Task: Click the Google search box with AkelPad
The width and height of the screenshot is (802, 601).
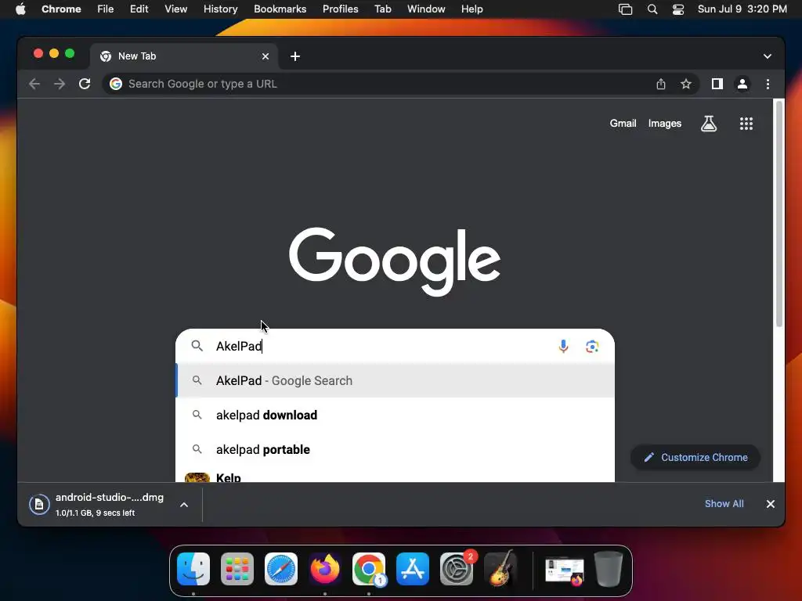Action: 395,347
